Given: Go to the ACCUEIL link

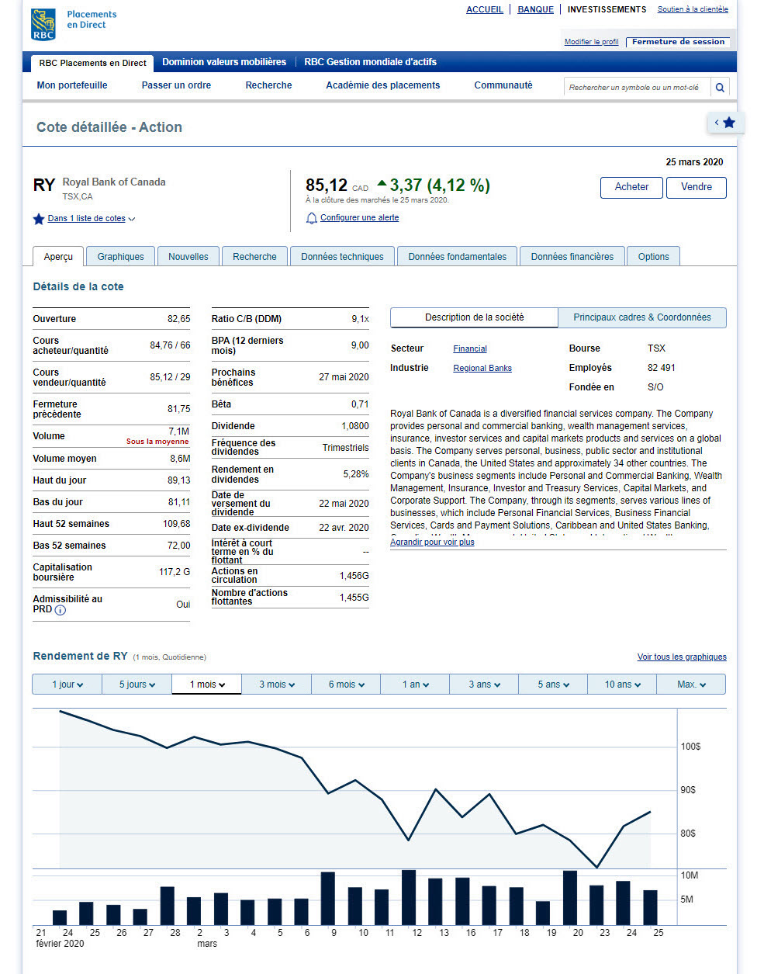Looking at the screenshot, I should (485, 10).
